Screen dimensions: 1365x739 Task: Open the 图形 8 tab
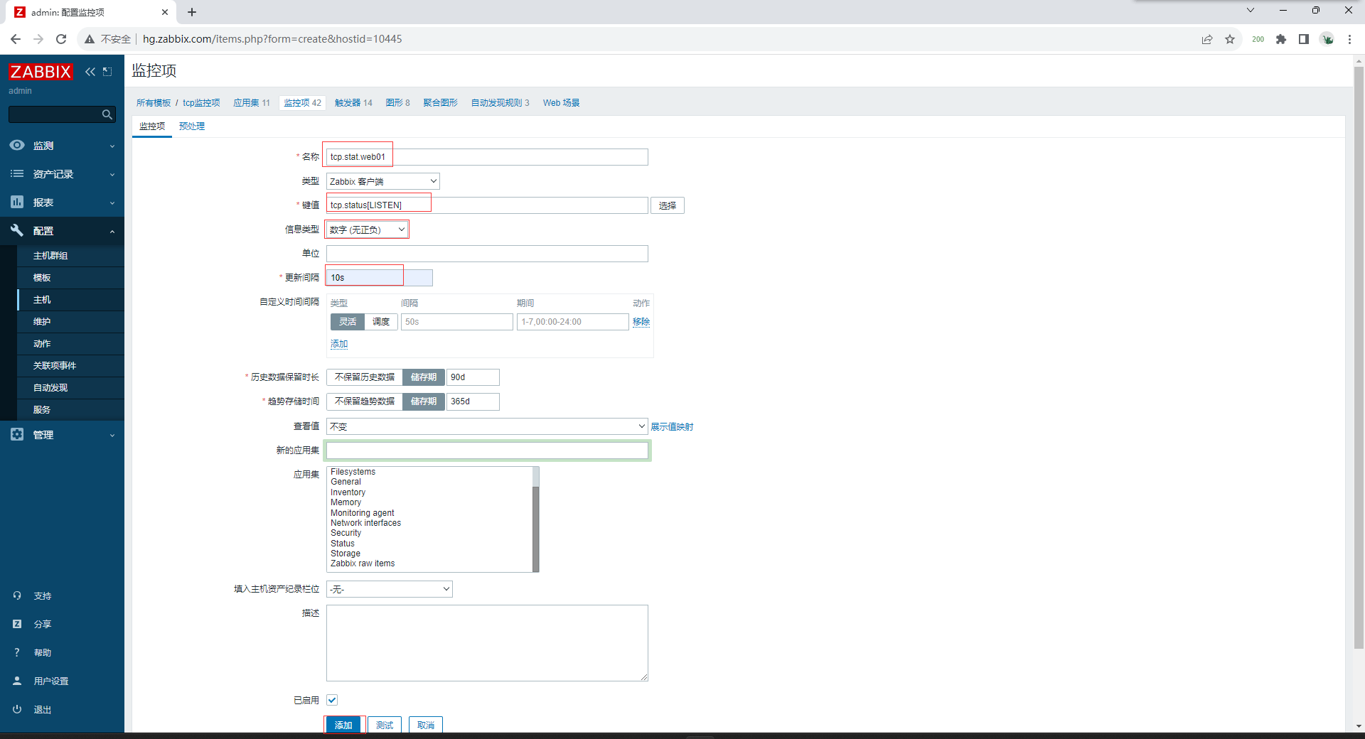(x=398, y=103)
